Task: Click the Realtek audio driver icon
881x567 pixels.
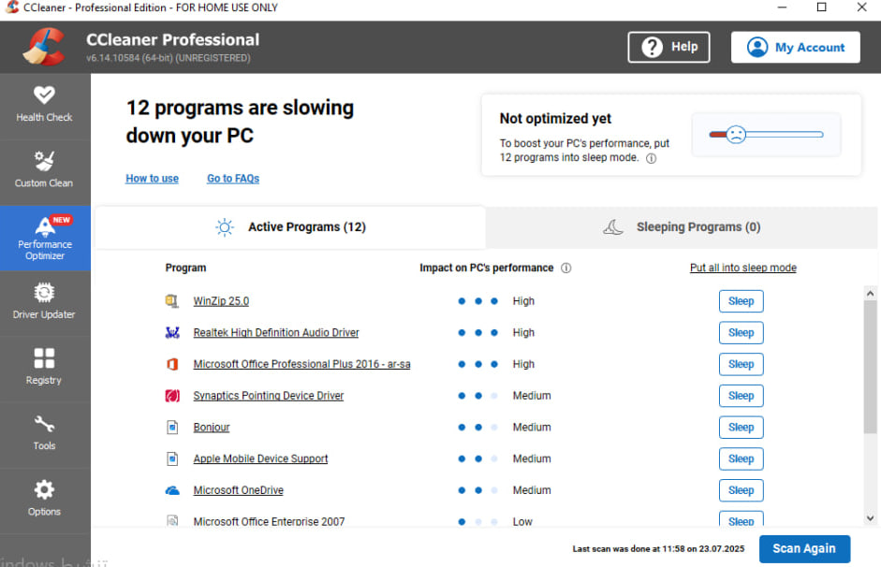Action: pos(172,333)
